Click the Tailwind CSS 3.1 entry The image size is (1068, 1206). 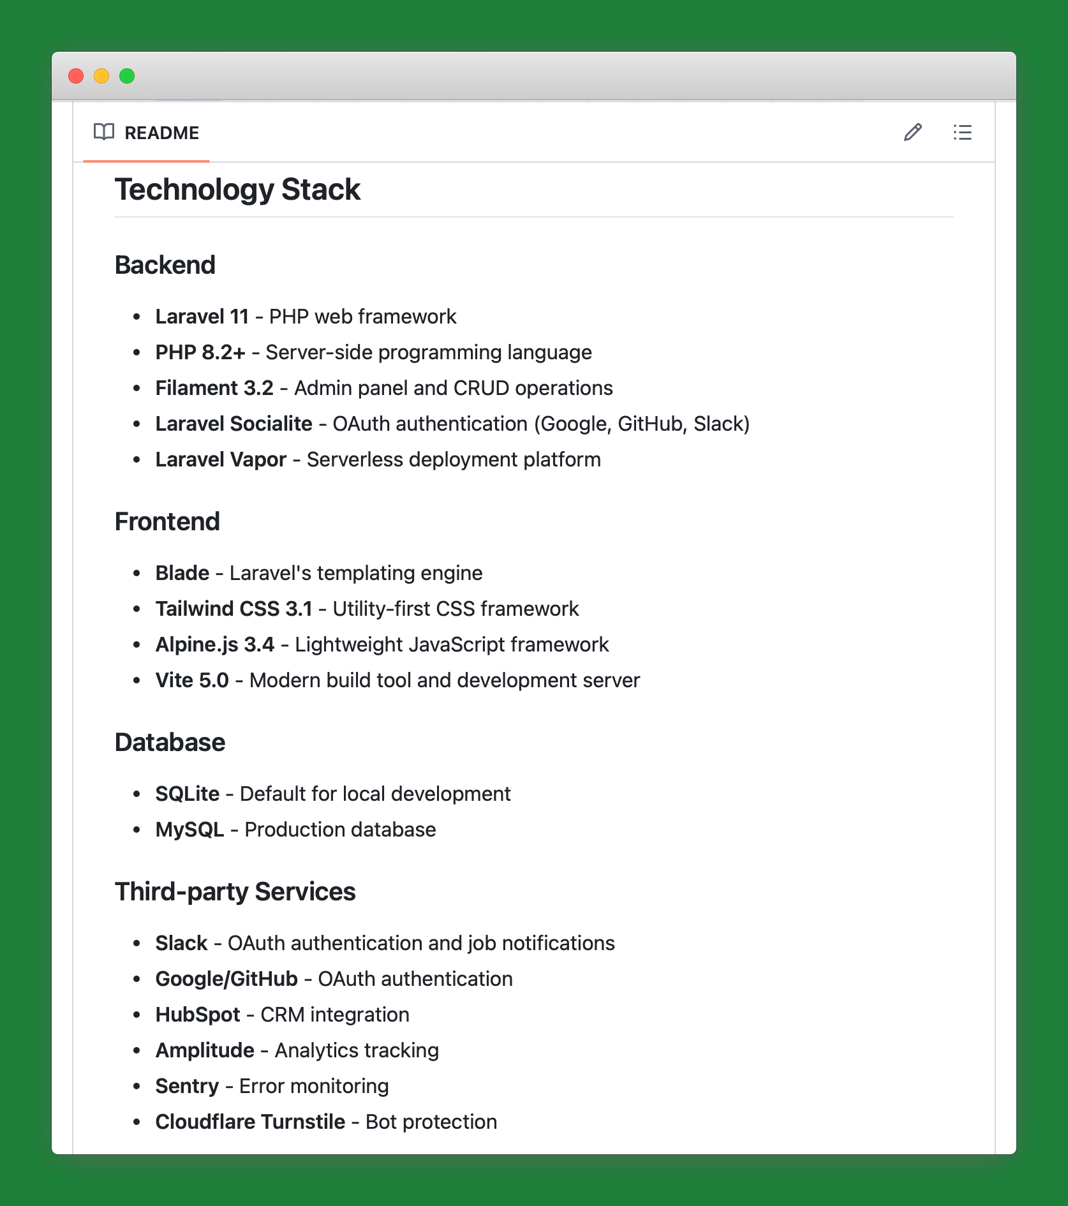(x=234, y=609)
